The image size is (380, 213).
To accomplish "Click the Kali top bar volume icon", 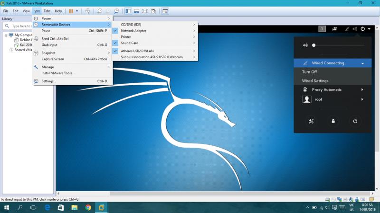I will [355, 29].
